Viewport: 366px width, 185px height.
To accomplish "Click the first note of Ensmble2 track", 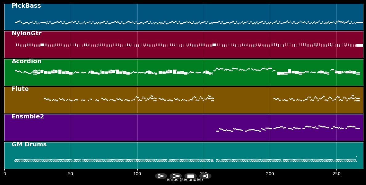I will (x=217, y=131).
